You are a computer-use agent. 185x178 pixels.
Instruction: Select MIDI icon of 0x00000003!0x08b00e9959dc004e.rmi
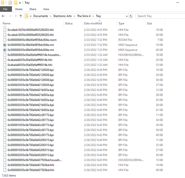pos(5,50)
